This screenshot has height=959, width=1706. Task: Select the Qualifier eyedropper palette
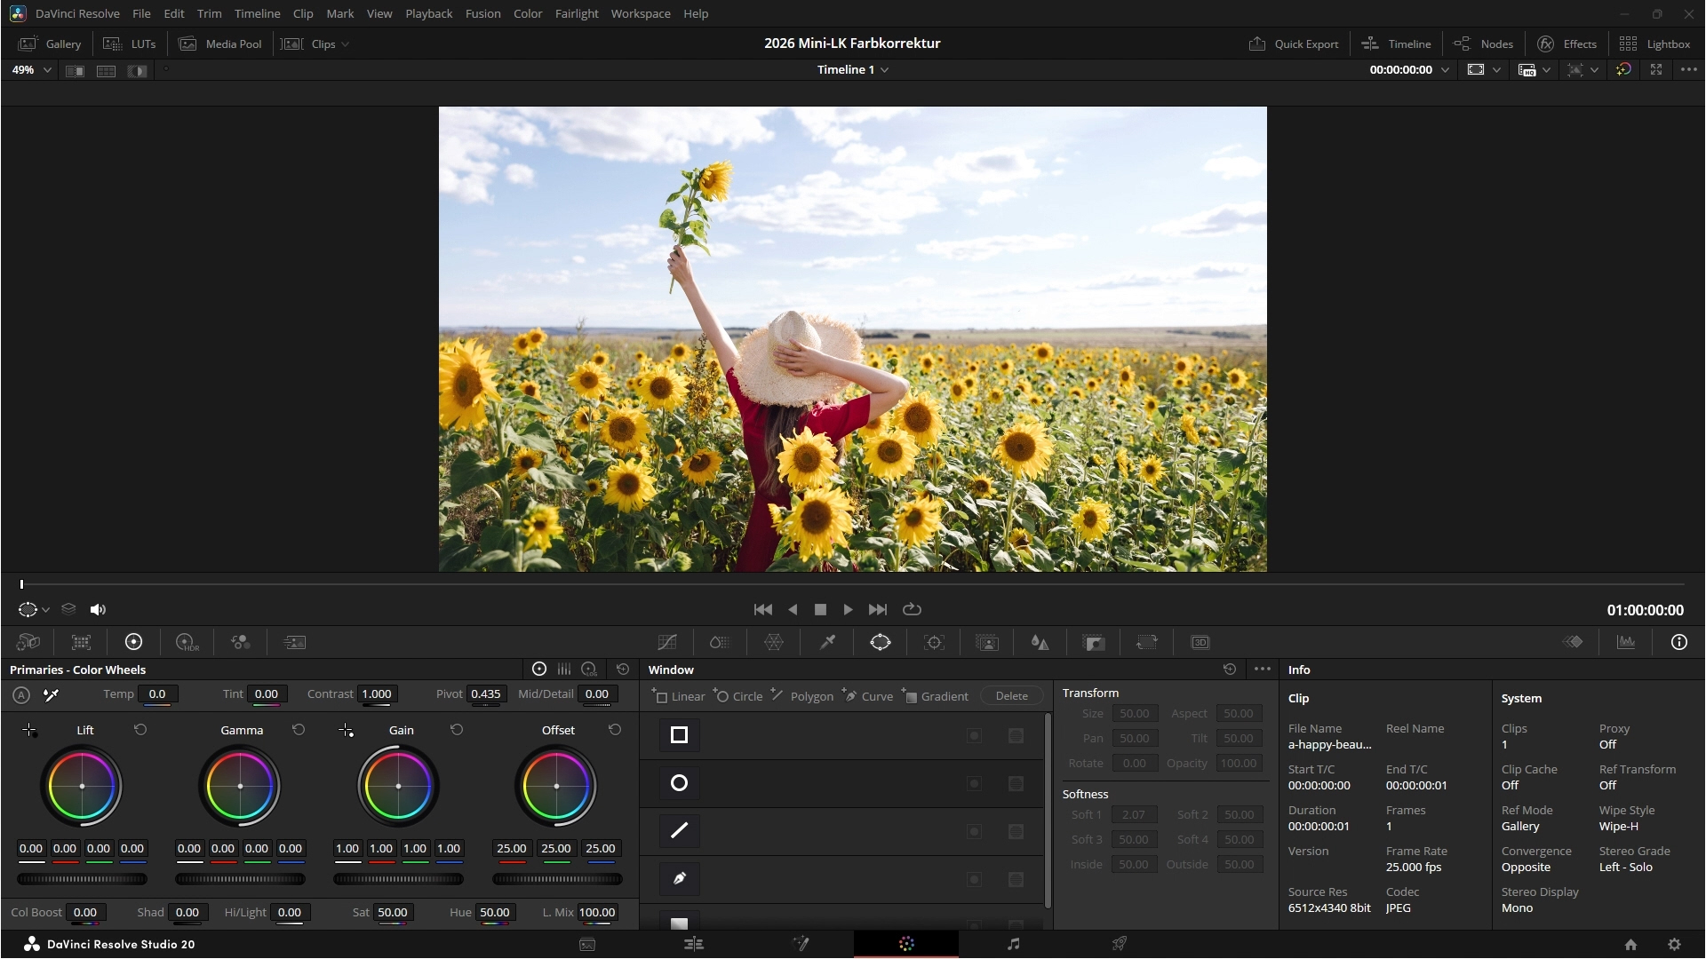coord(827,642)
